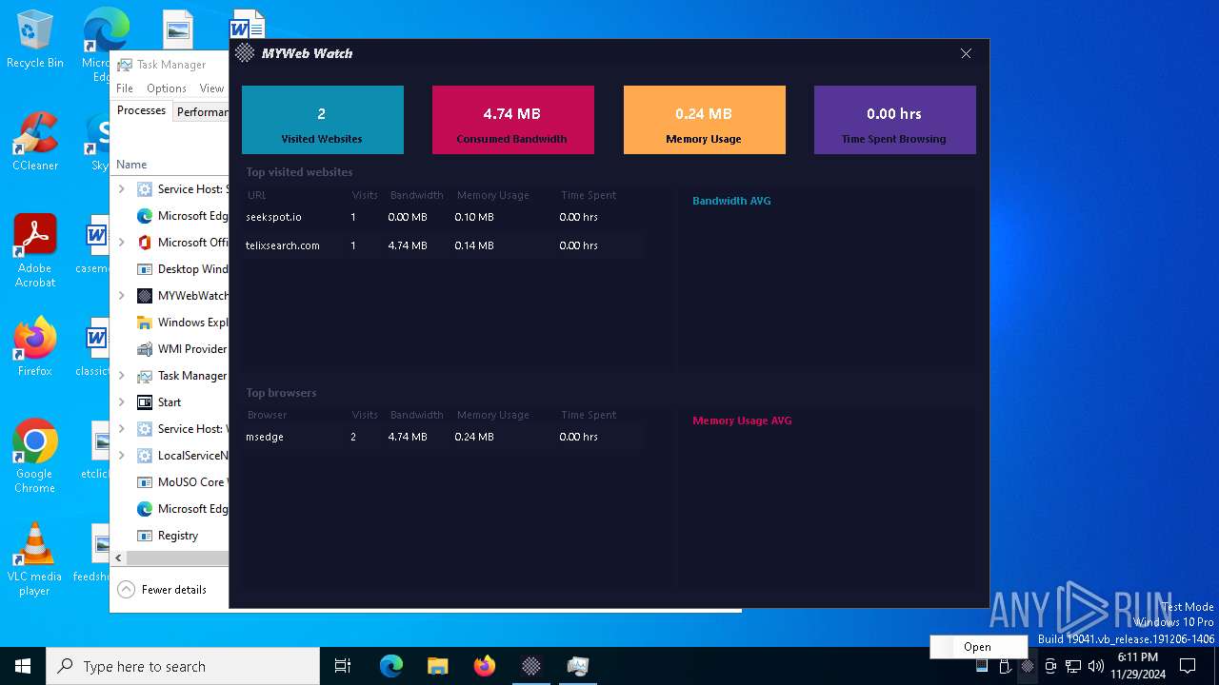Open Firefox from the taskbar
This screenshot has height=685, width=1219.
(x=485, y=666)
